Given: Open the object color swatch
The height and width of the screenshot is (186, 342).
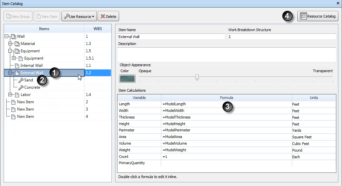Looking at the screenshot, I should [x=127, y=78].
